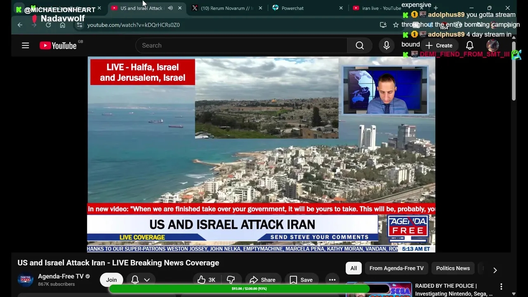This screenshot has width=528, height=297.
Task: Select the All filter chip
Action: (x=354, y=268)
